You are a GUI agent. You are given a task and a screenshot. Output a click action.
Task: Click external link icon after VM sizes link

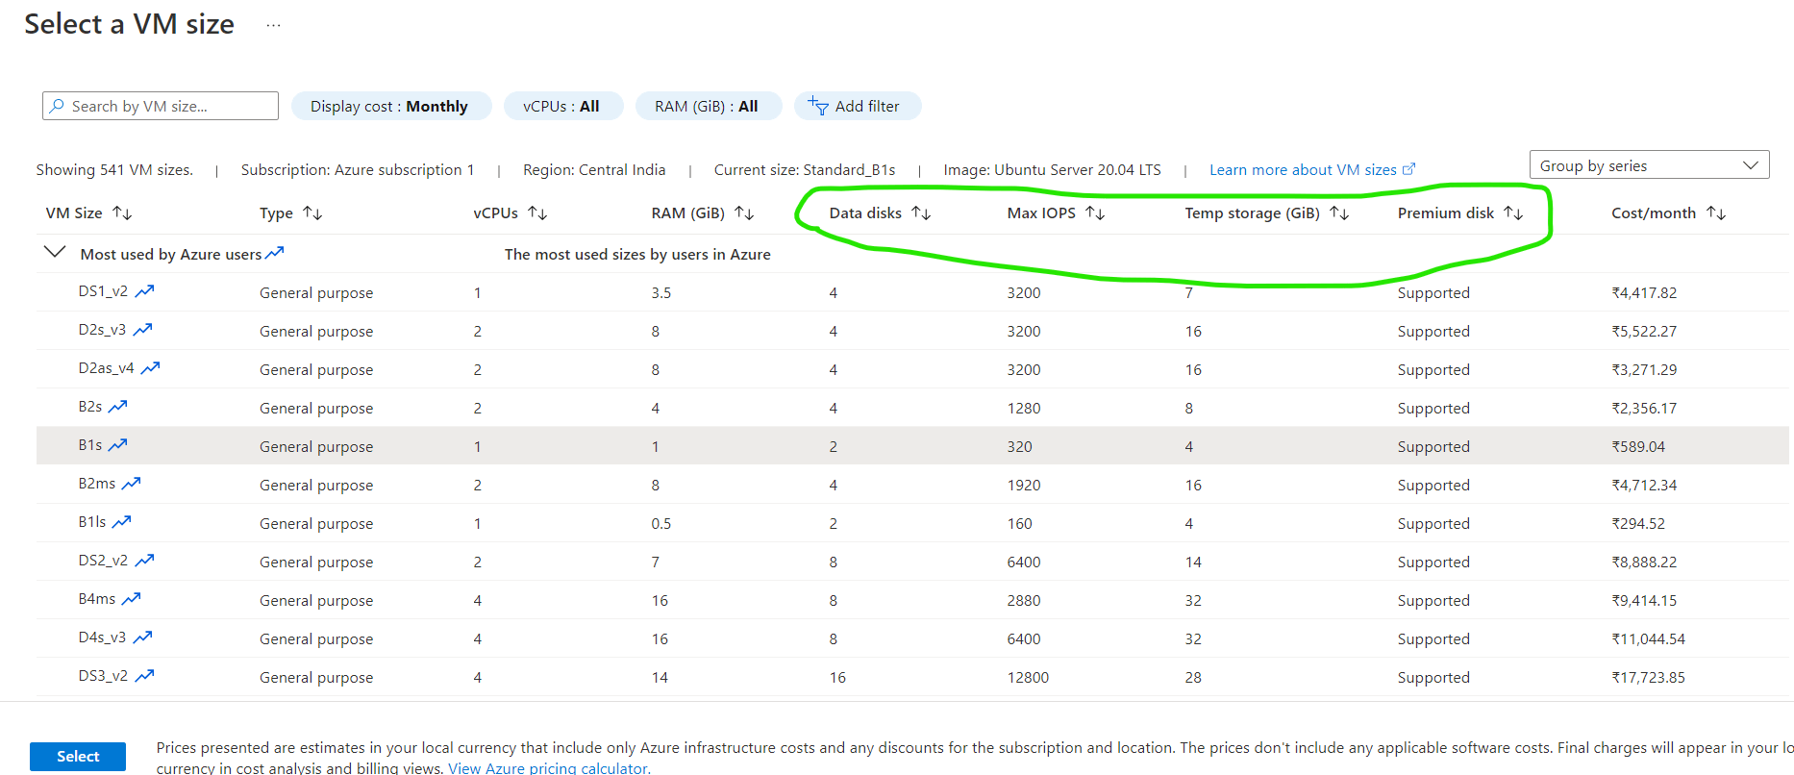pyautogui.click(x=1409, y=169)
